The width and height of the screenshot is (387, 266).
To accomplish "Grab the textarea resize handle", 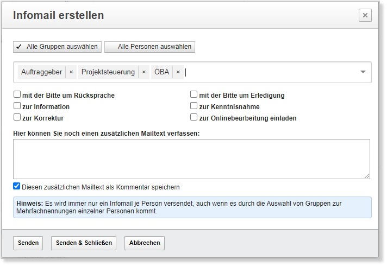I will (x=367, y=175).
